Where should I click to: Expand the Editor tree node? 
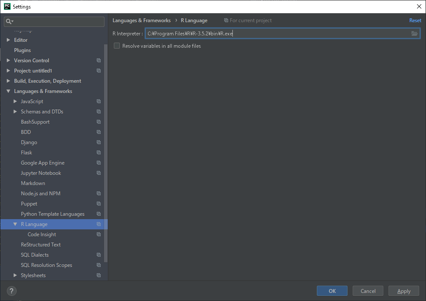click(7, 40)
